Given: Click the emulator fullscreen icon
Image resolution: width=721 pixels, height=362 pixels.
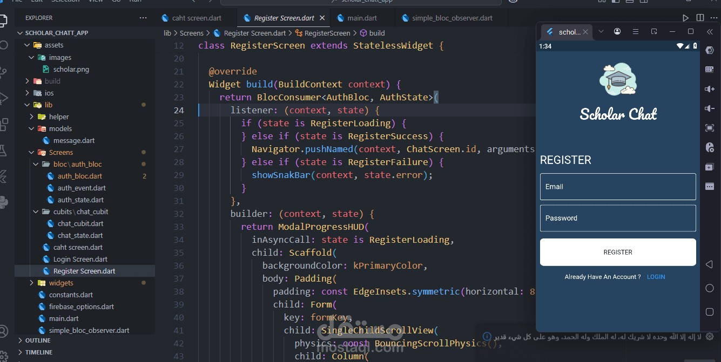Looking at the screenshot, I should point(710,128).
